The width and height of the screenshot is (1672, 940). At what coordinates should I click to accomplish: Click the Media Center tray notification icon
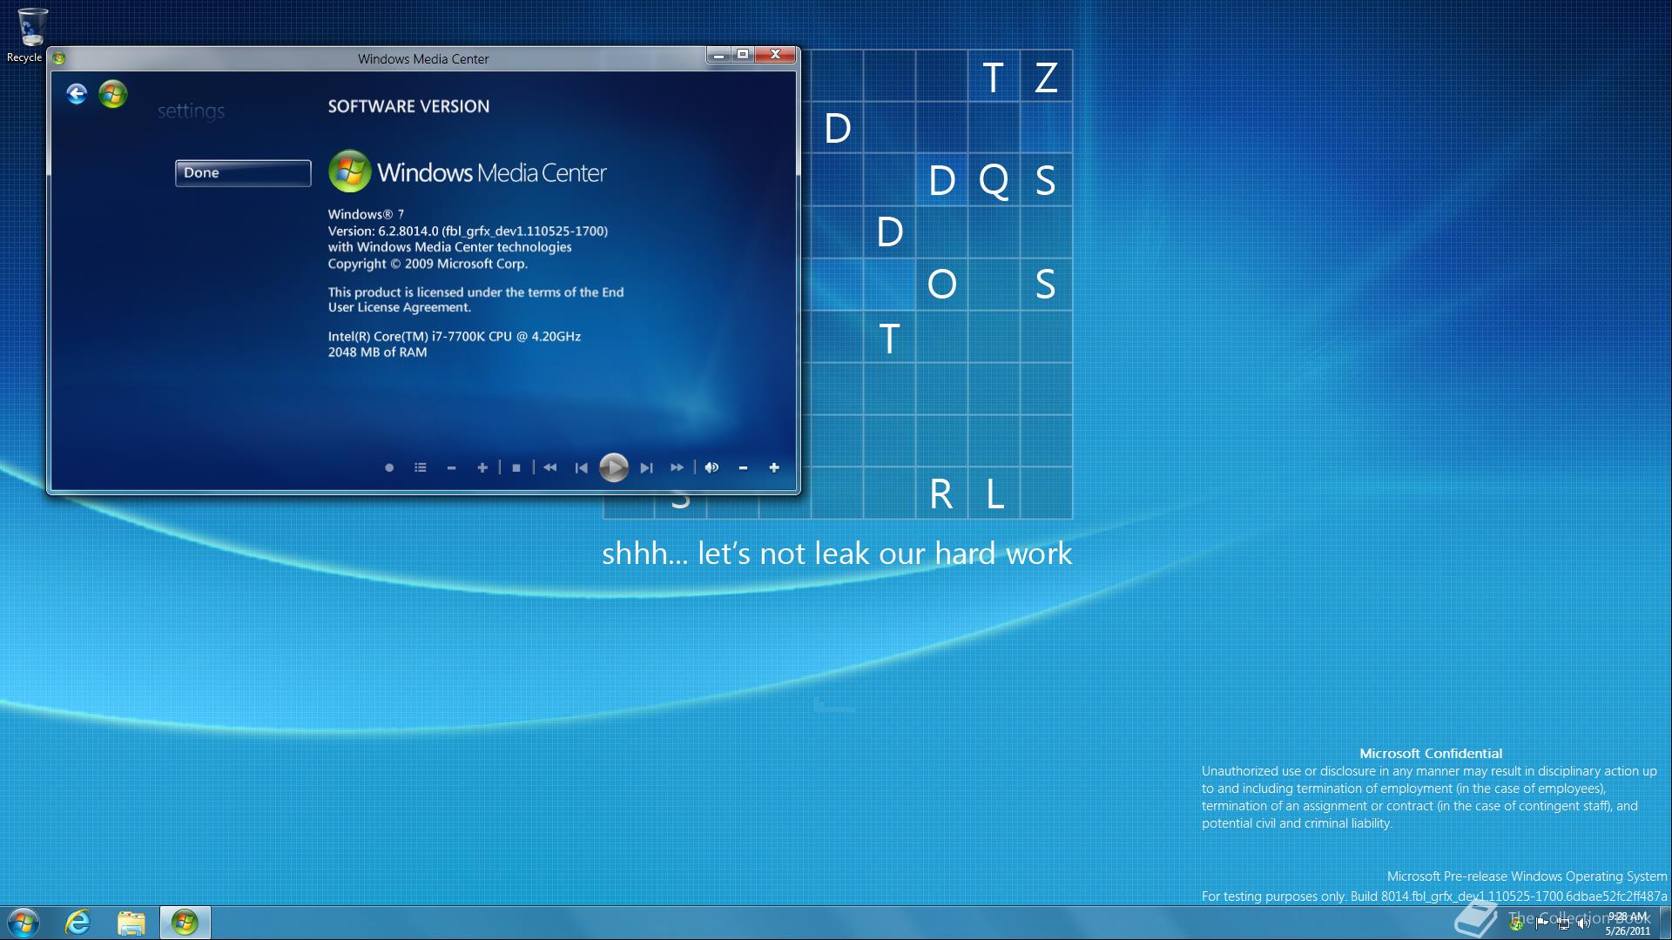coord(1517,923)
